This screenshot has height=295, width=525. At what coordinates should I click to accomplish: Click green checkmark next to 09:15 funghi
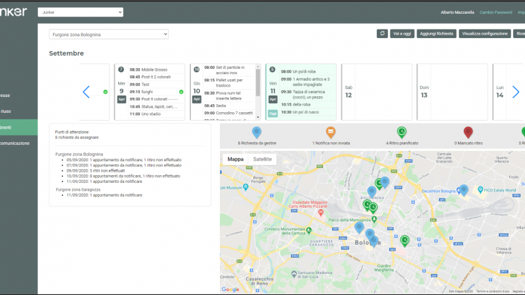coord(181,92)
